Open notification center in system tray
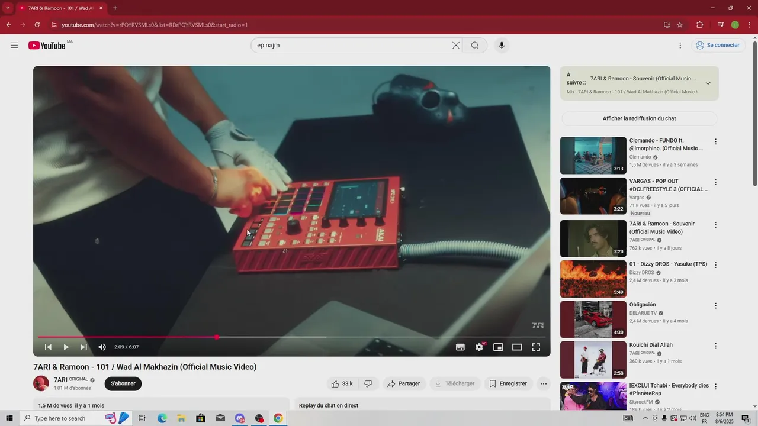 [745, 418]
